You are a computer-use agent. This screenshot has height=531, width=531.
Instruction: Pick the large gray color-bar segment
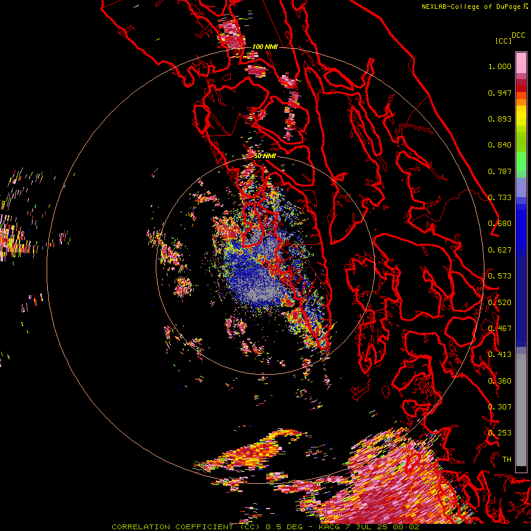click(x=521, y=410)
